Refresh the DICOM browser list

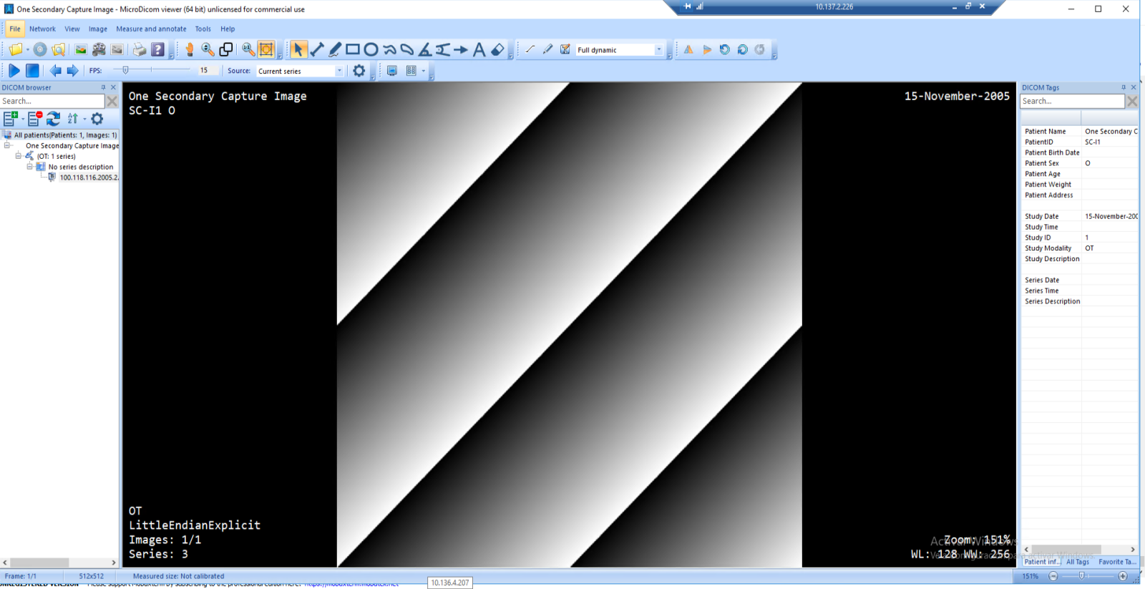pos(53,119)
